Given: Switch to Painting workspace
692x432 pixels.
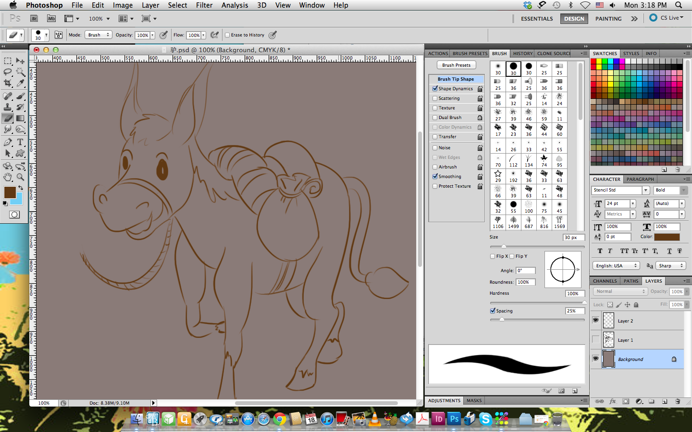Looking at the screenshot, I should tap(608, 19).
